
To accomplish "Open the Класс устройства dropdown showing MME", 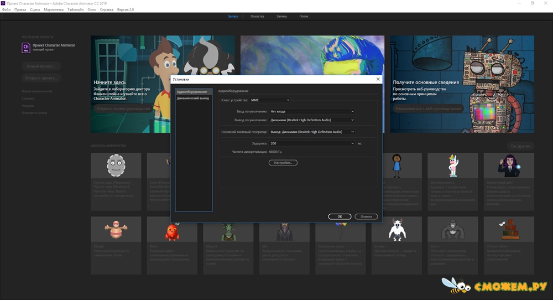I will tap(270, 100).
